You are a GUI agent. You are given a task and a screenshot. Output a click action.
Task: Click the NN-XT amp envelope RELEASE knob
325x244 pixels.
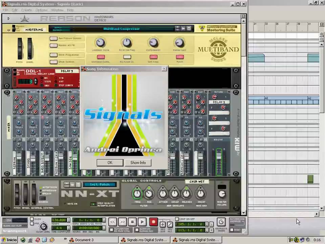click(186, 194)
